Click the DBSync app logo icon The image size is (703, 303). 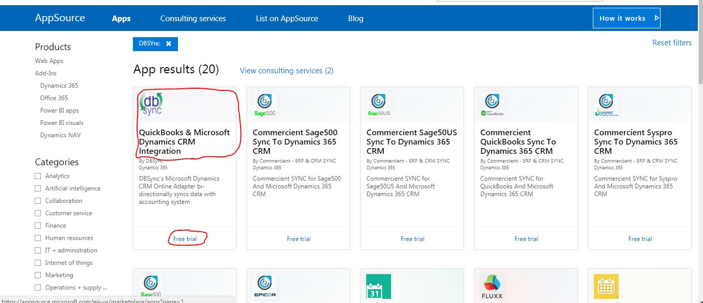coord(151,104)
